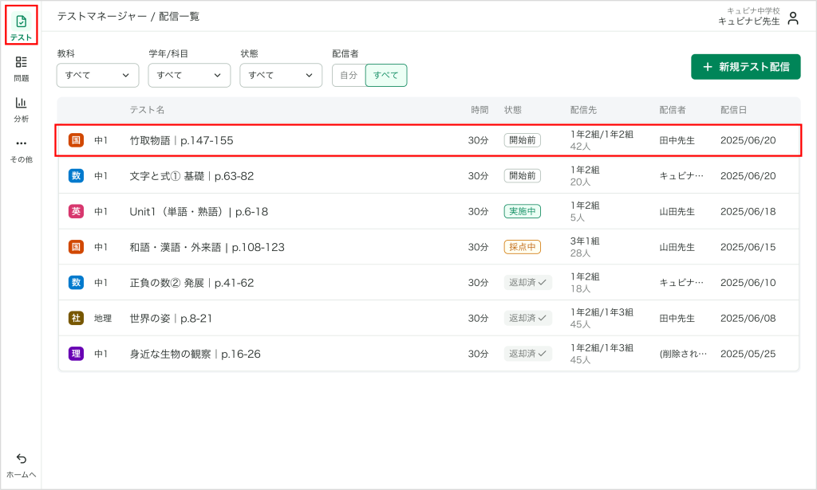Select すべて in the 配信者 filter
This screenshot has width=817, height=490.
(386, 75)
